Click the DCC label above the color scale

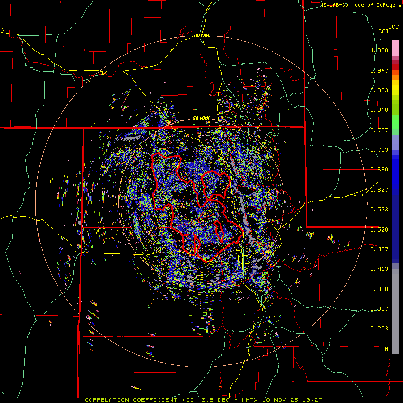tap(393, 27)
